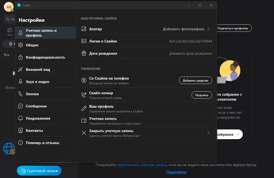Click the Skype credit icon for Со Скайпа на телефон
Screen dimensions: 274x178
(x=84, y=80)
